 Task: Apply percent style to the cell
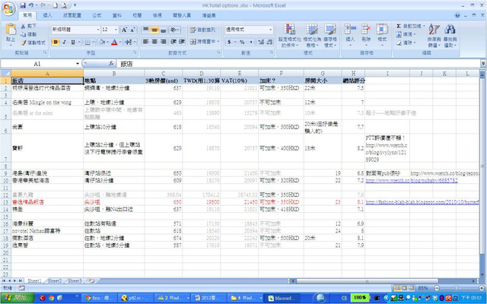pos(242,42)
